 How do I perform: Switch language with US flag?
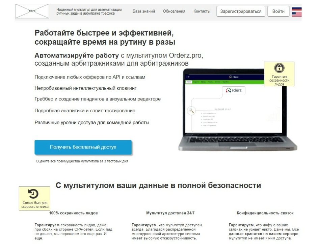point(297,14)
